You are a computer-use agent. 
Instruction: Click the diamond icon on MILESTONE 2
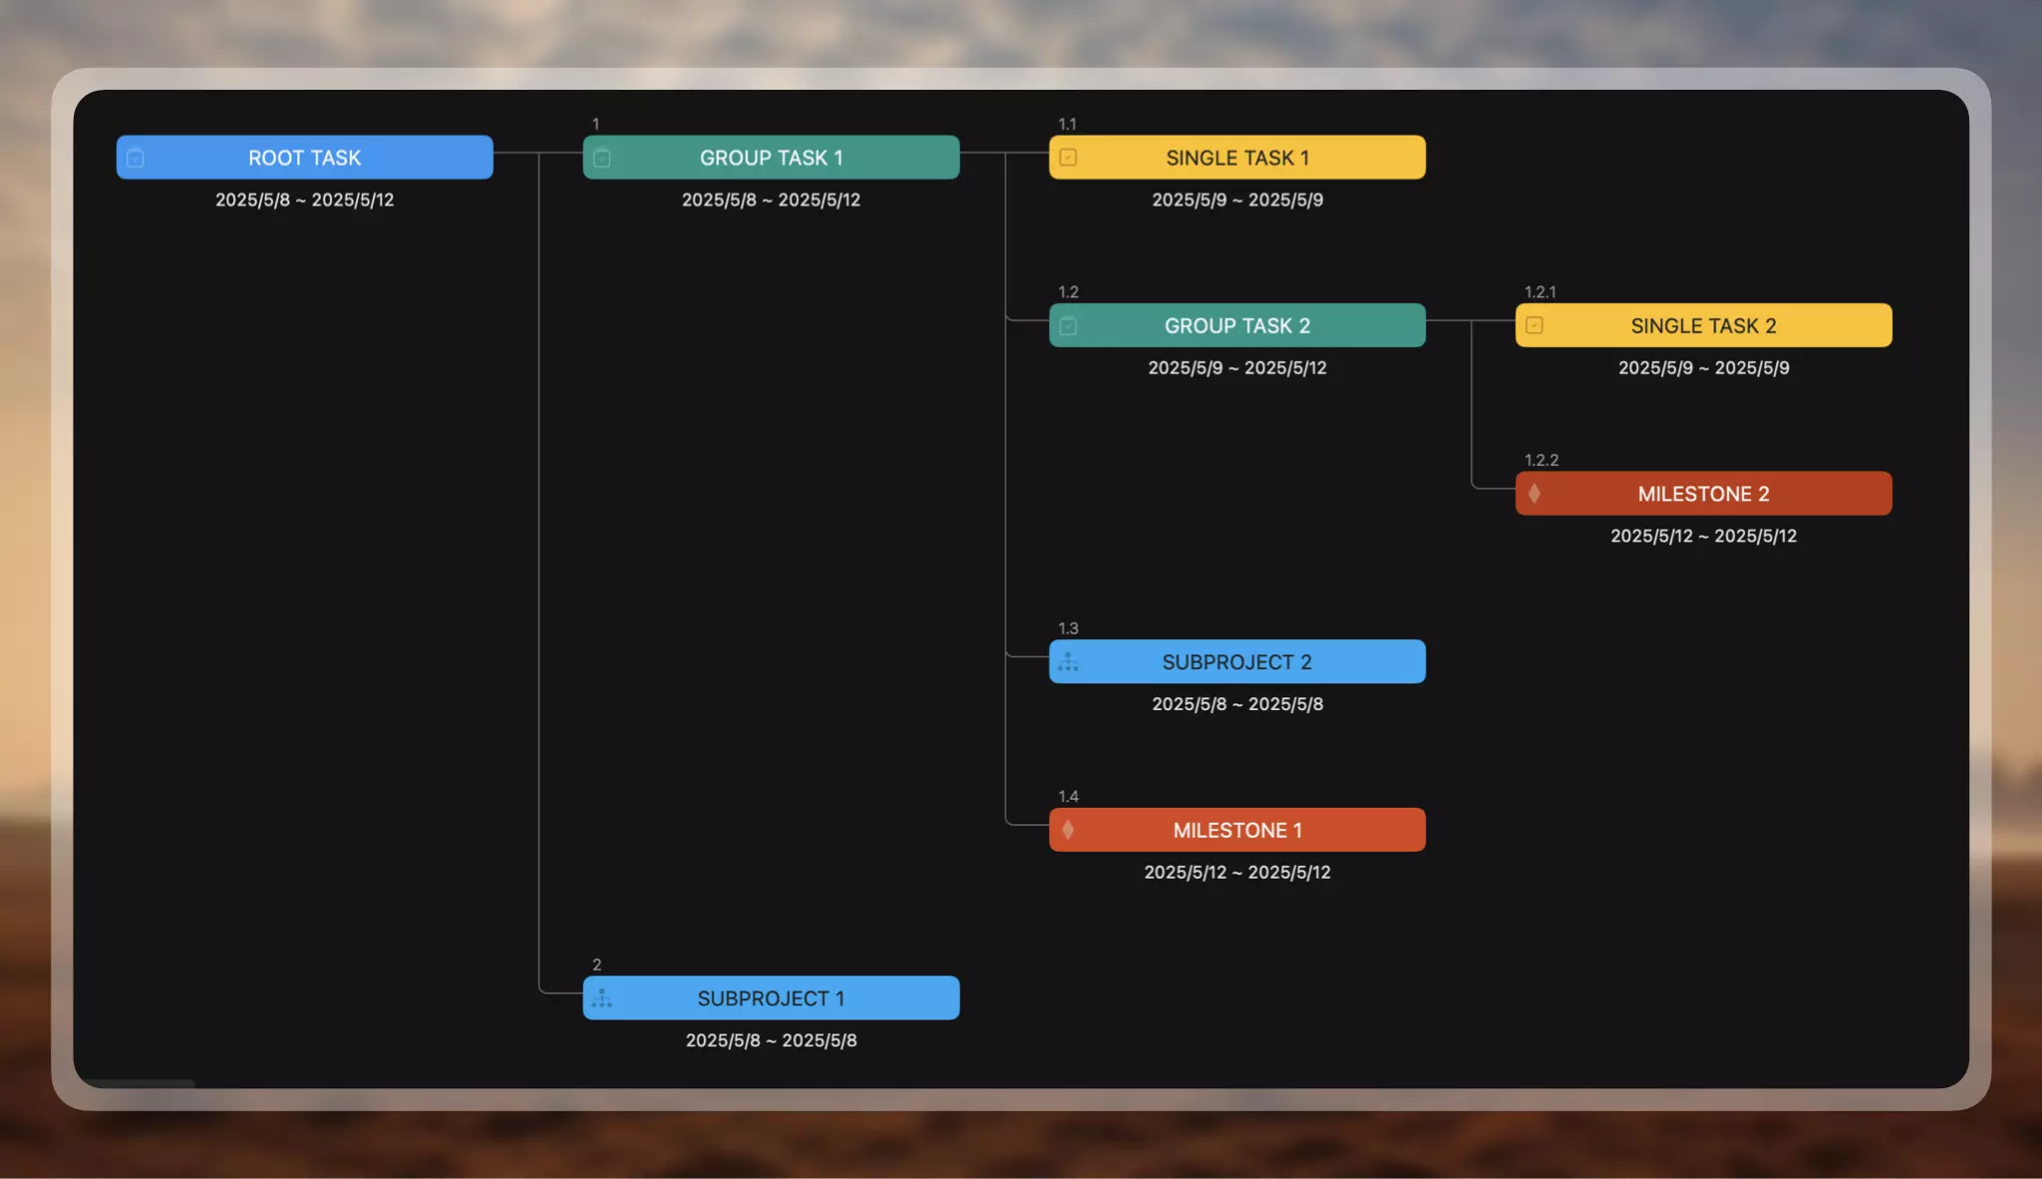point(1534,494)
